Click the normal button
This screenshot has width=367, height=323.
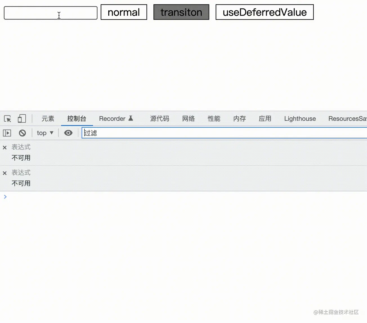(124, 12)
